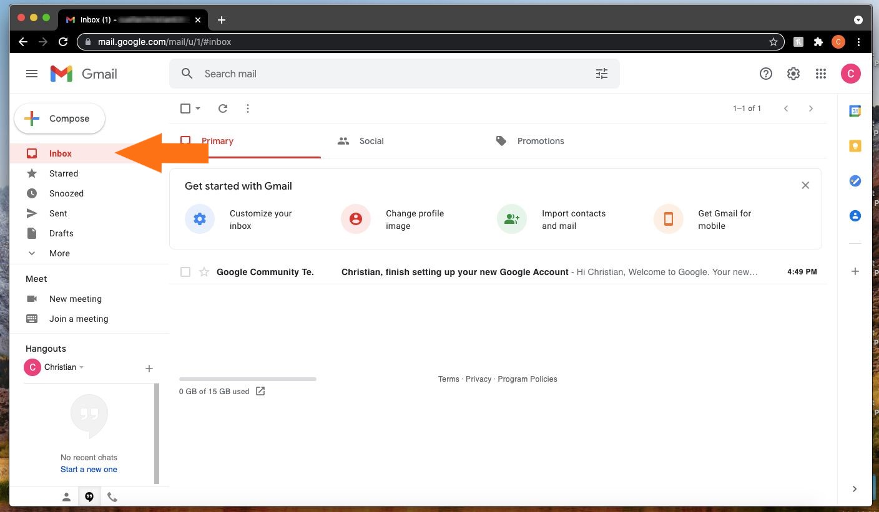879x512 pixels.
Task: Select the Google Community Team email checkbox
Action: 185,272
